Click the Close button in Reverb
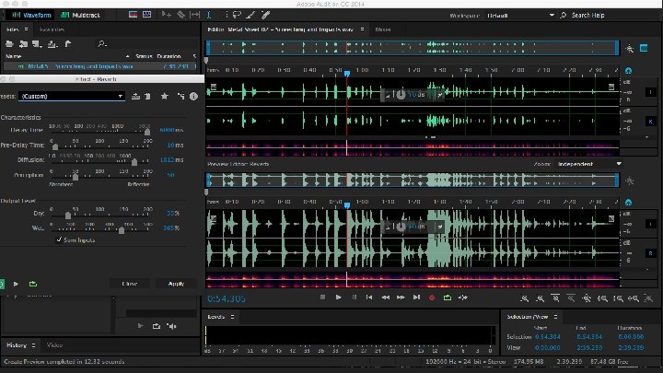This screenshot has width=663, height=373. click(130, 284)
